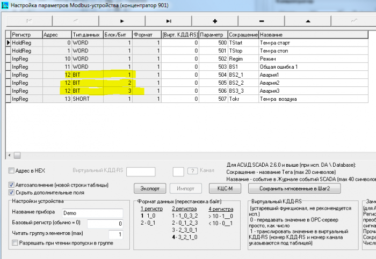The width and height of the screenshot is (376, 259).
Task: Select the Тем-ра стоп name cell
Action: pos(313,51)
